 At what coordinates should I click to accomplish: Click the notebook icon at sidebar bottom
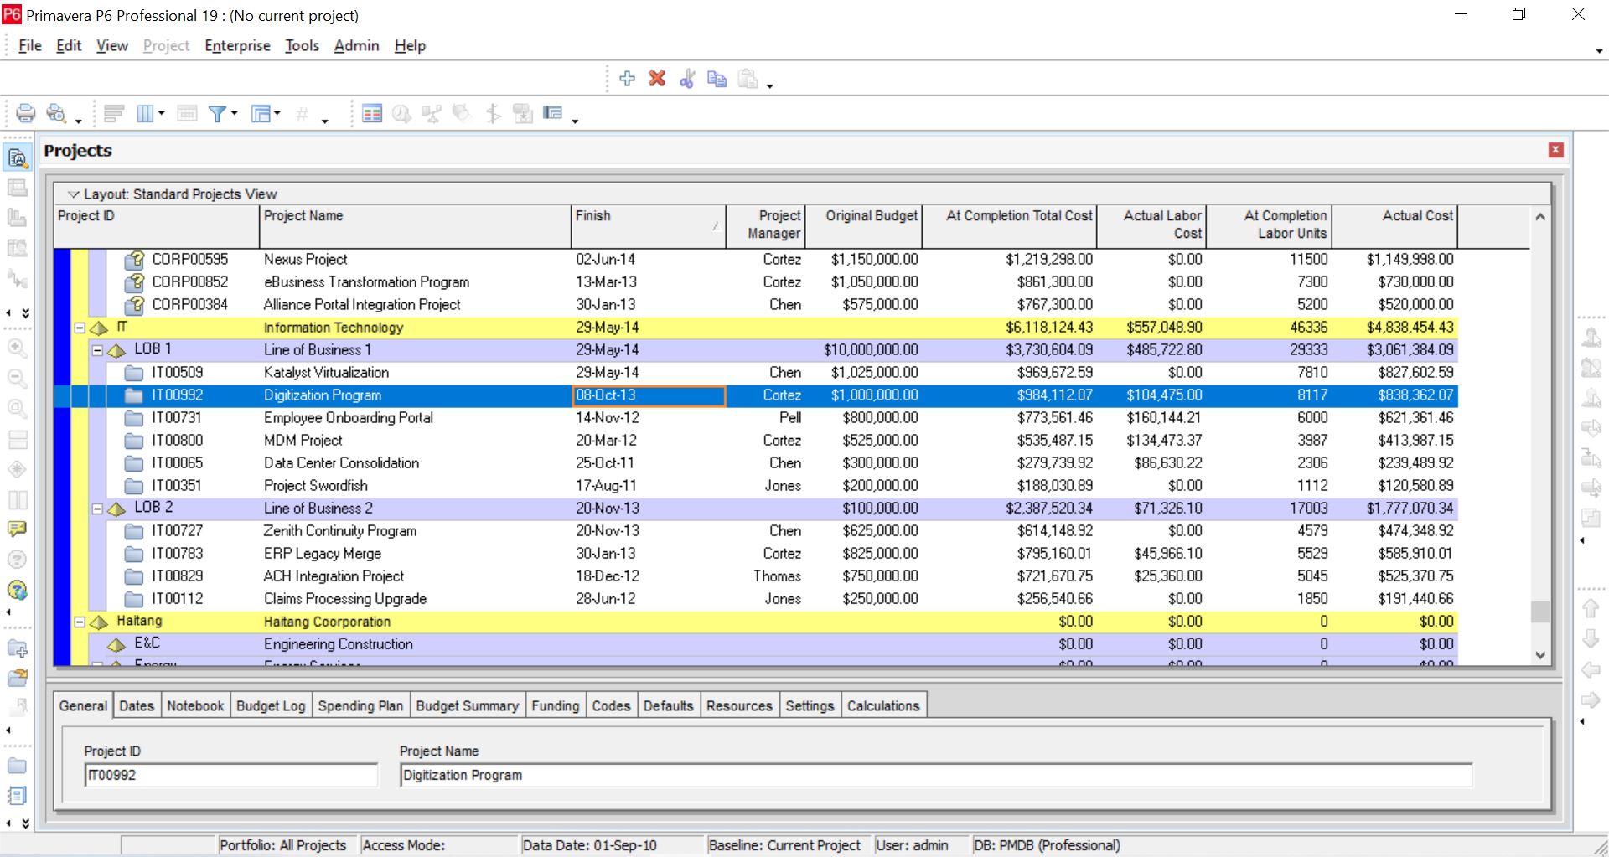pyautogui.click(x=17, y=796)
